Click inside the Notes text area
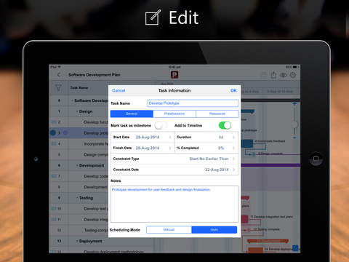 coord(174,204)
